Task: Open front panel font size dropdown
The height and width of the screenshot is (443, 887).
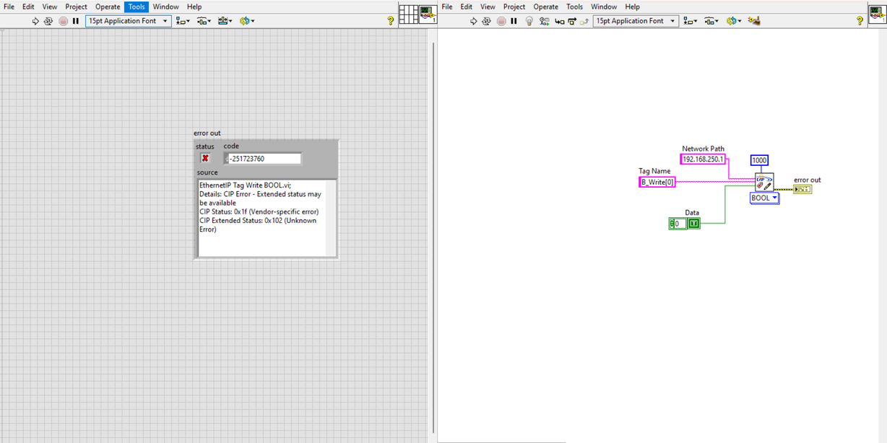Action: [x=129, y=21]
